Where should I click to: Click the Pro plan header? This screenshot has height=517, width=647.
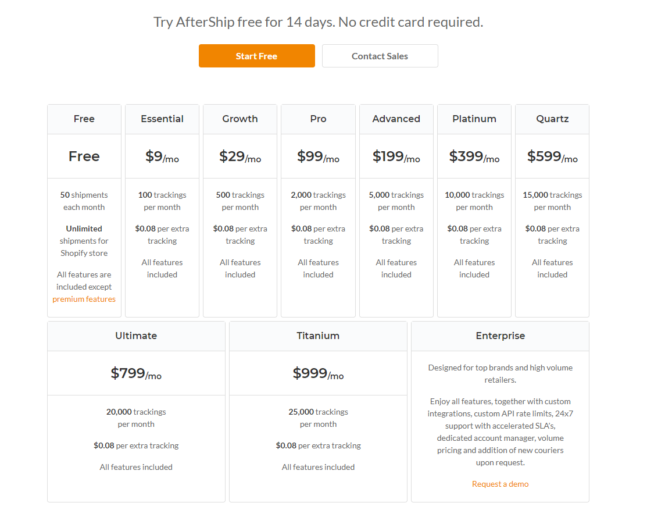click(x=318, y=119)
